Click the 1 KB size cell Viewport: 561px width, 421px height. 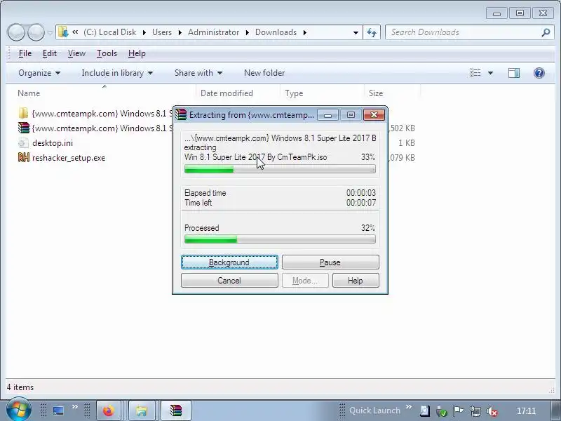click(407, 143)
